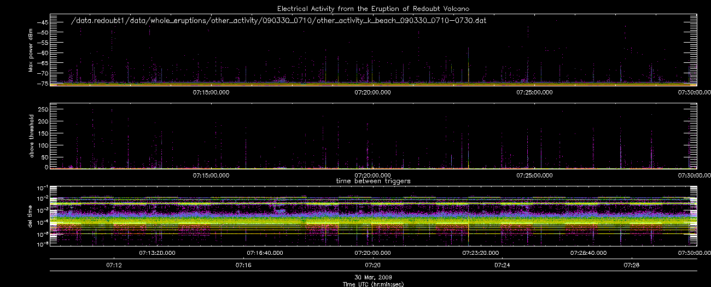Click the 0 tick on above threshold axis
This screenshot has width=711, height=287.
tap(46, 167)
